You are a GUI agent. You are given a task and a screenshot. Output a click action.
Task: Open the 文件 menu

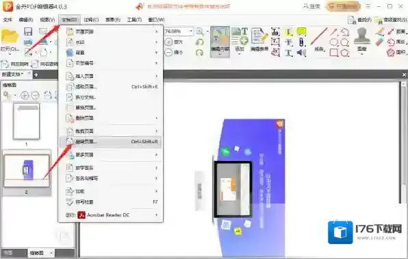click(8, 20)
